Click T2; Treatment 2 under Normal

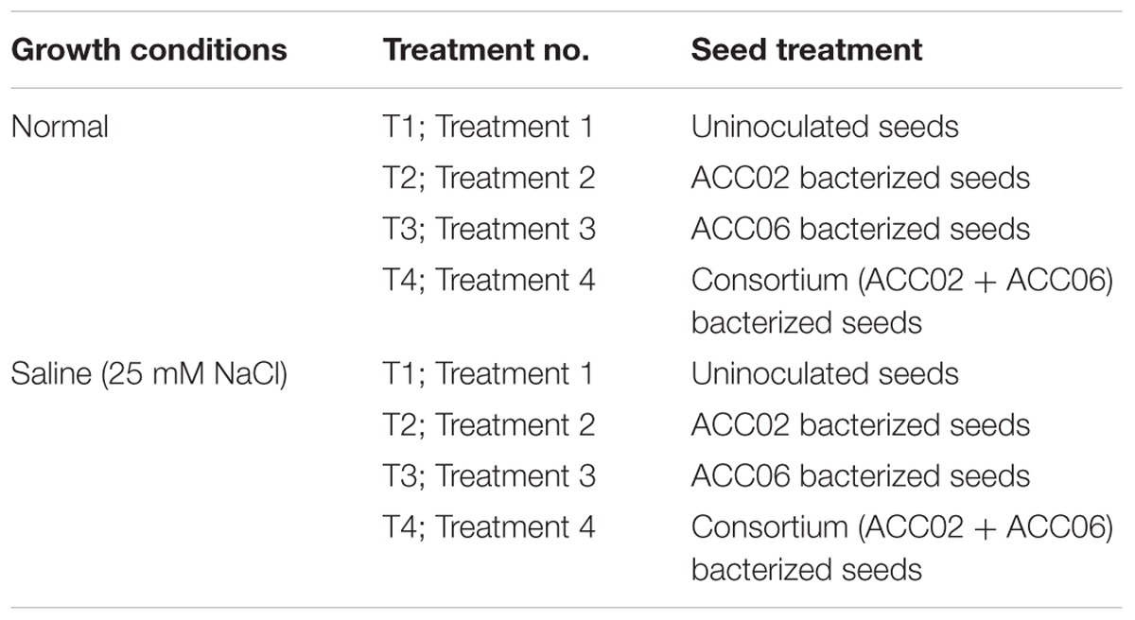(x=489, y=178)
